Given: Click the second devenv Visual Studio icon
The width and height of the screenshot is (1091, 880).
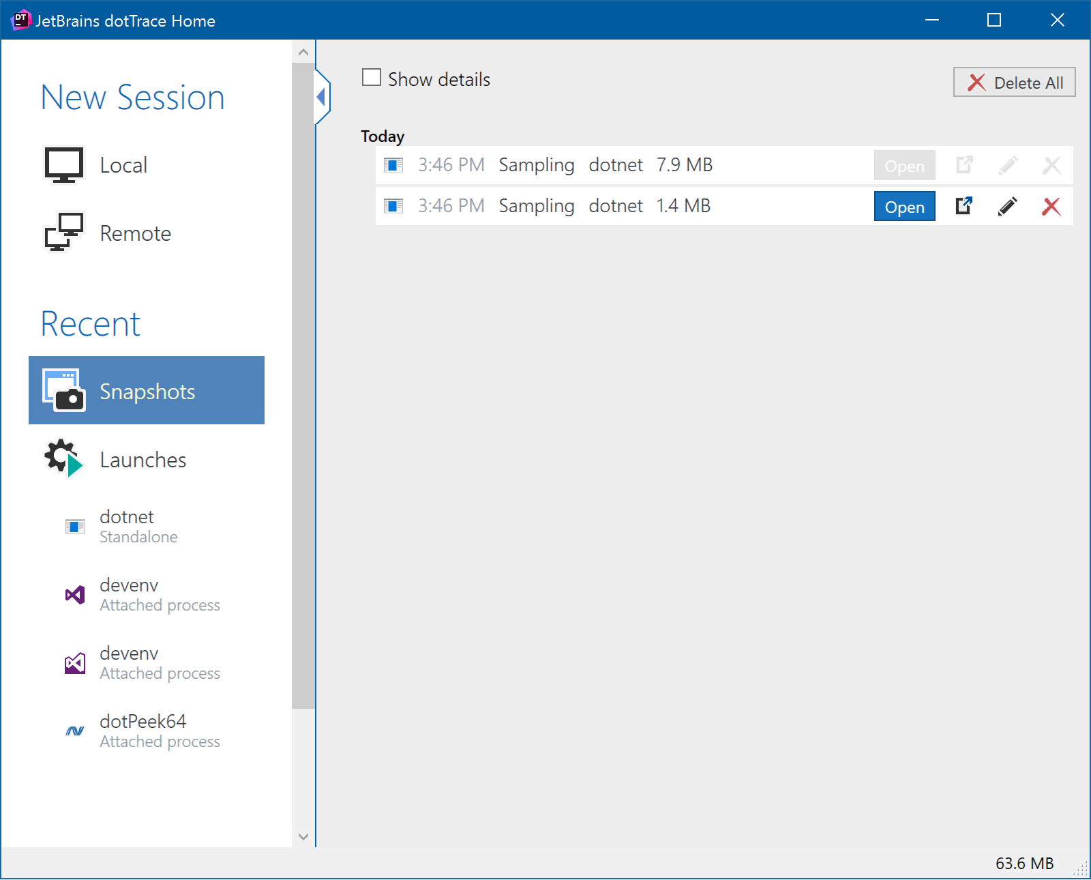Looking at the screenshot, I should pyautogui.click(x=75, y=663).
